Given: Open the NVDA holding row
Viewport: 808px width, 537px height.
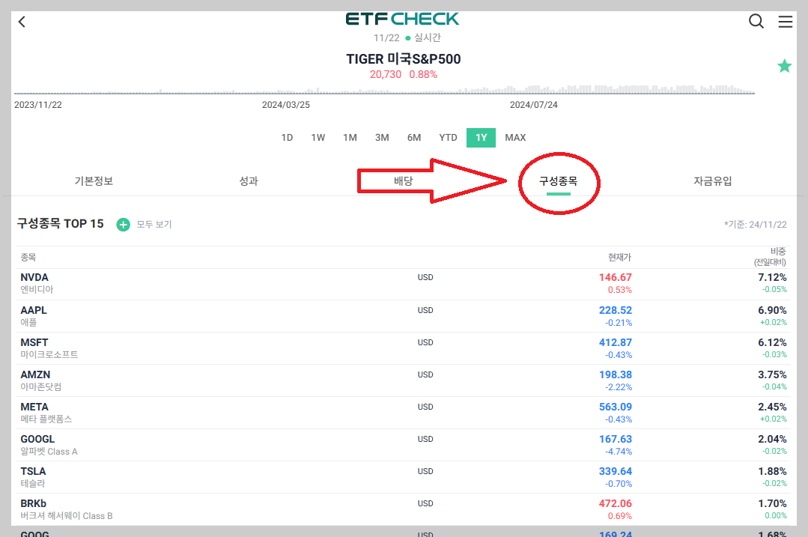Looking at the screenshot, I should point(404,284).
